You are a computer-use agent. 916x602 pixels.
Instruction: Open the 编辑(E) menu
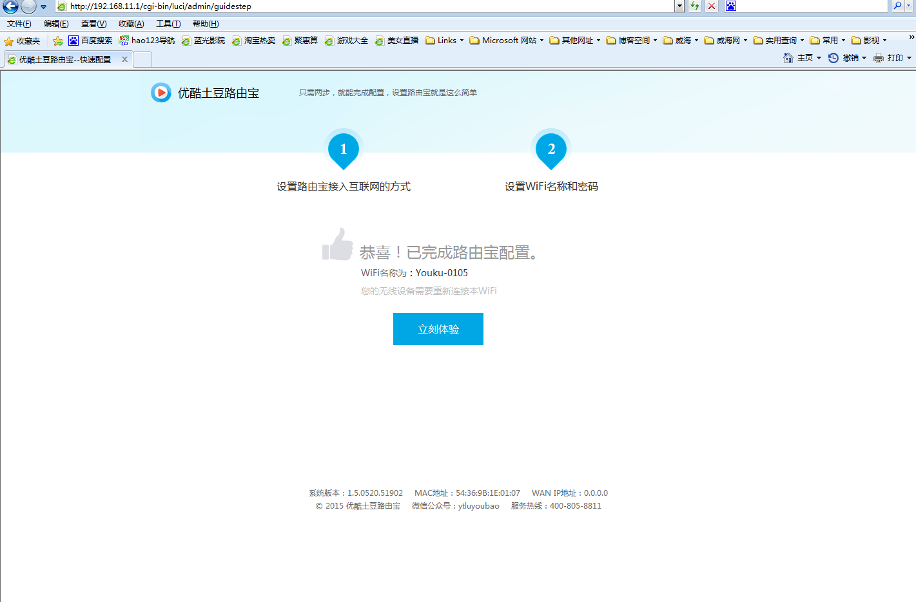[x=56, y=24]
